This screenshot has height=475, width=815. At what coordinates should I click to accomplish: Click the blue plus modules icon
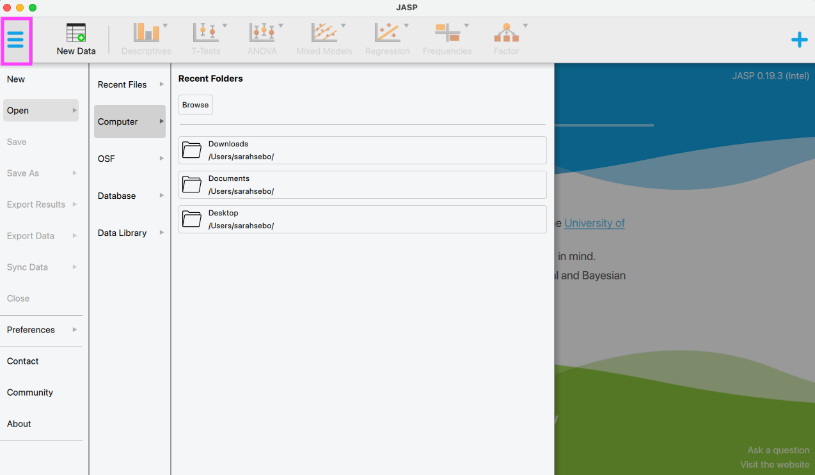pyautogui.click(x=799, y=40)
